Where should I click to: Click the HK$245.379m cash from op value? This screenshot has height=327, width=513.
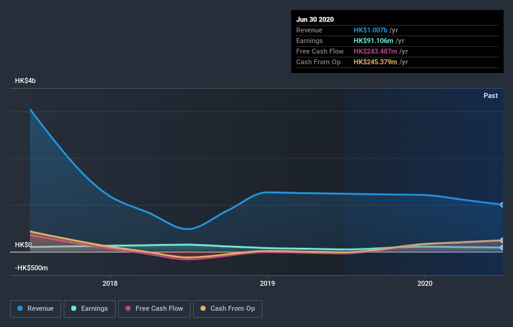click(376, 62)
